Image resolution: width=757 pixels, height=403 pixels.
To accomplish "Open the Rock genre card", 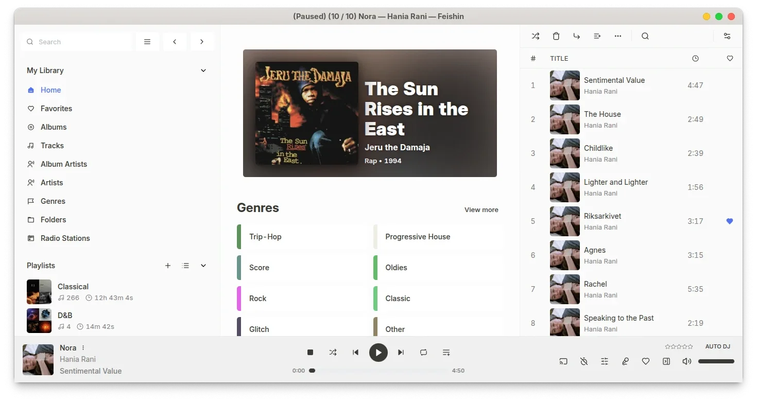I will click(x=302, y=299).
